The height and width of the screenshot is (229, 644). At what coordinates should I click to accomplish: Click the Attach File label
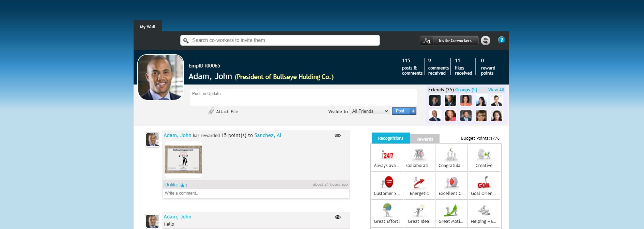tap(227, 111)
